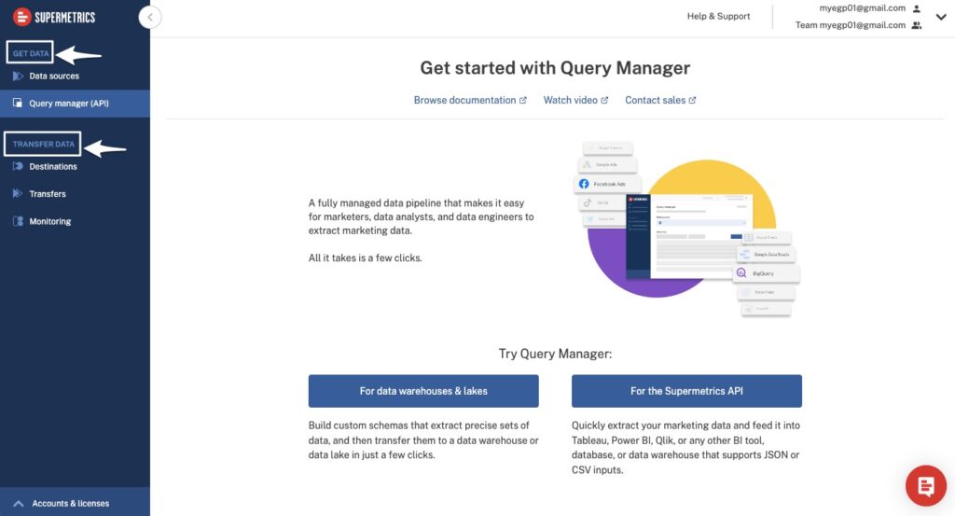Collapse the sidebar with the chevron button

click(150, 17)
